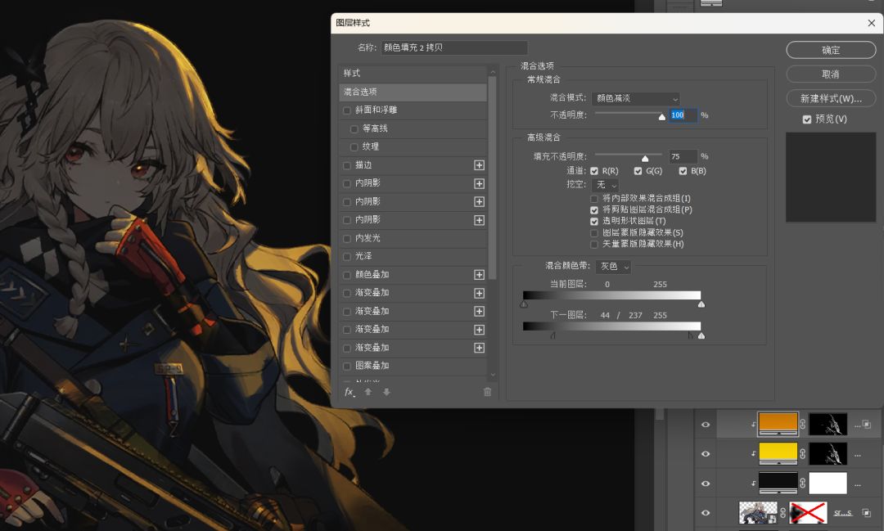884x531 pixels.
Task: Uncheck the 预览(V) preview checkbox
Action: tap(807, 119)
